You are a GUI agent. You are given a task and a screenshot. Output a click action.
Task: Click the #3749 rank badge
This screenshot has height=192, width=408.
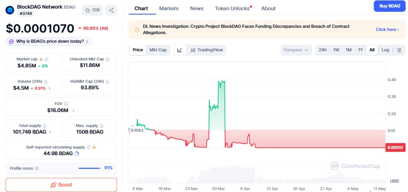tap(26, 13)
